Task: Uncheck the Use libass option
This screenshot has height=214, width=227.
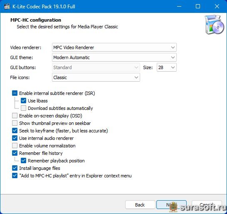Action: (23, 101)
